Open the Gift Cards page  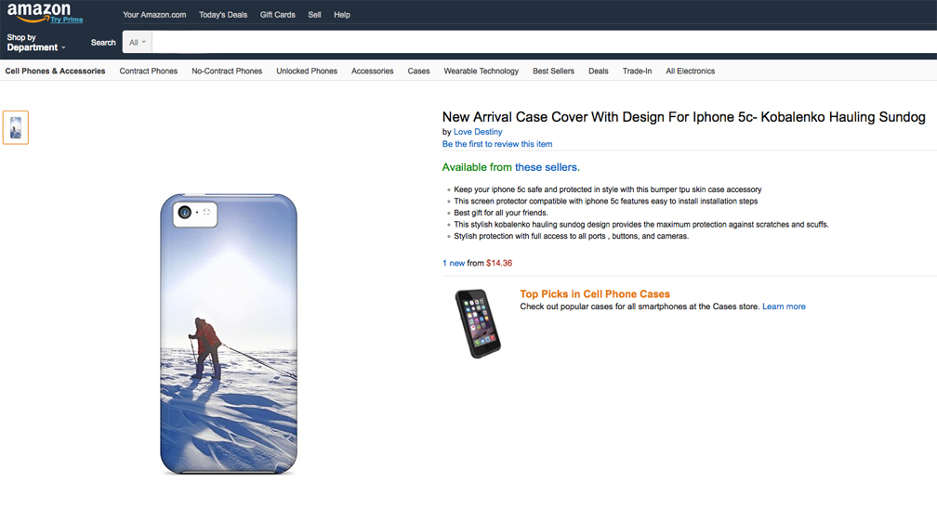pos(278,15)
